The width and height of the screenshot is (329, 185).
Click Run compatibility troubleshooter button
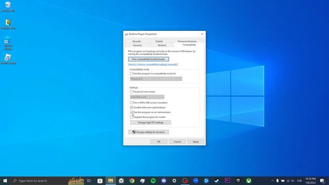point(149,59)
